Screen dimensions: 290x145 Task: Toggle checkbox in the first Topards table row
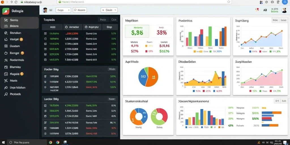45,34
